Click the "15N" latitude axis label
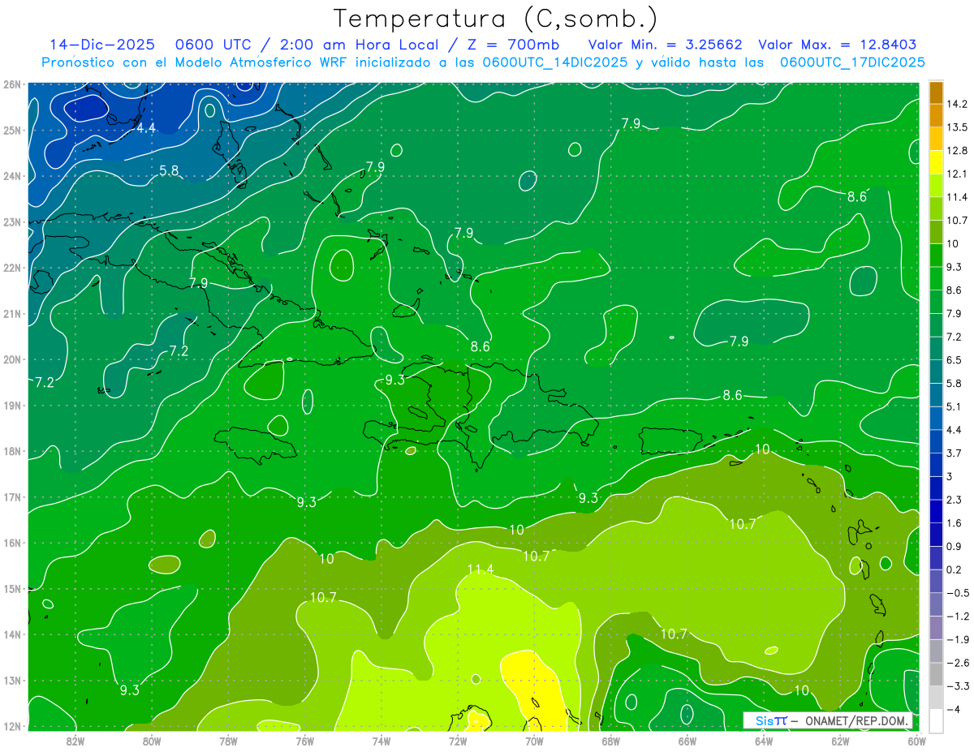 tap(12, 588)
